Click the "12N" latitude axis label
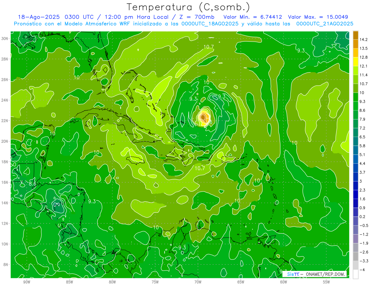Screen dimensions: 370x286 pyautogui.click(x=5, y=223)
